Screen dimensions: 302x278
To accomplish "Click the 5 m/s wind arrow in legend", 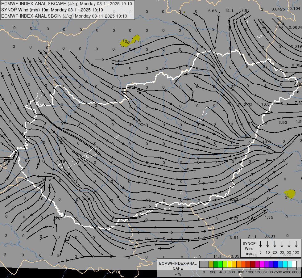I will (x=261, y=244).
